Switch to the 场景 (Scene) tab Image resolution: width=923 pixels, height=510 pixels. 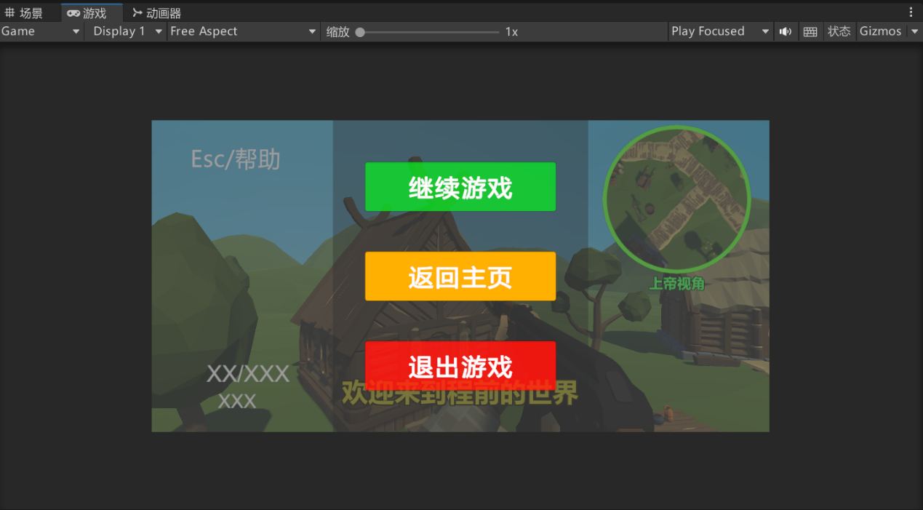(24, 13)
